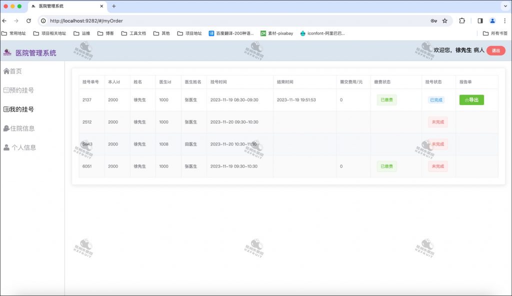This screenshot has width=512, height=296.
Task: Click the password key icon in address bar
Action: coord(433,21)
